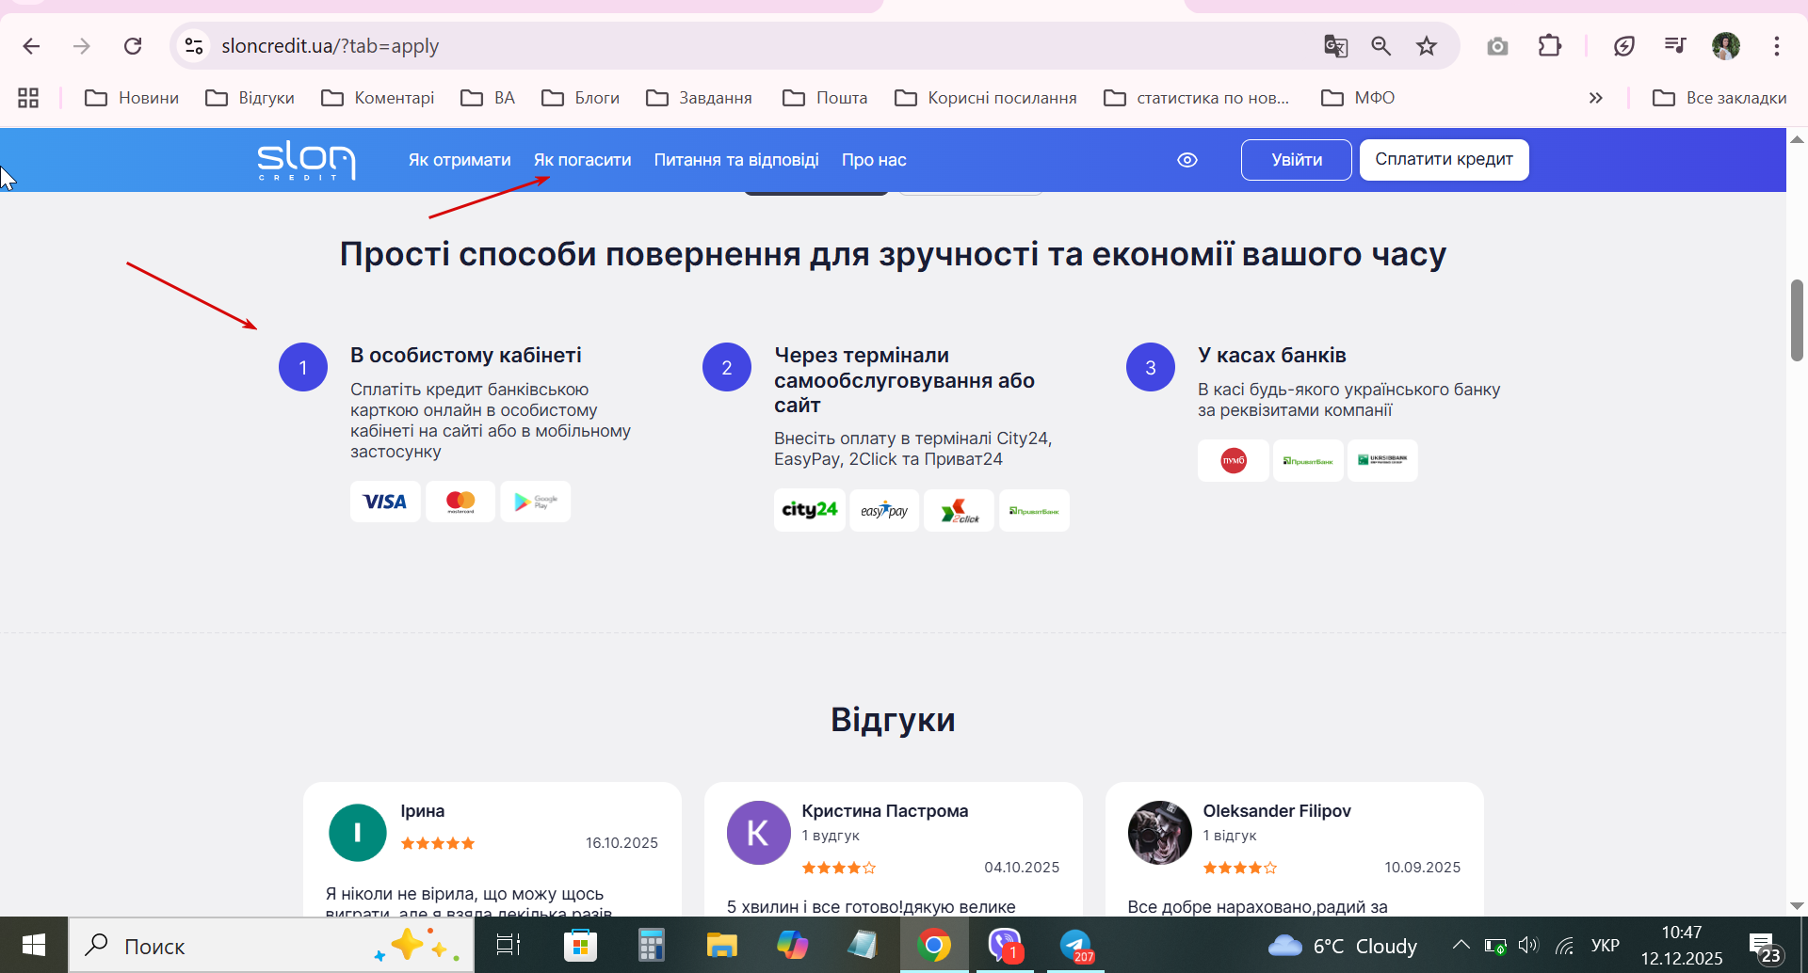This screenshot has height=973, width=1808.
Task: Click the city24 terminal logo
Action: [809, 510]
